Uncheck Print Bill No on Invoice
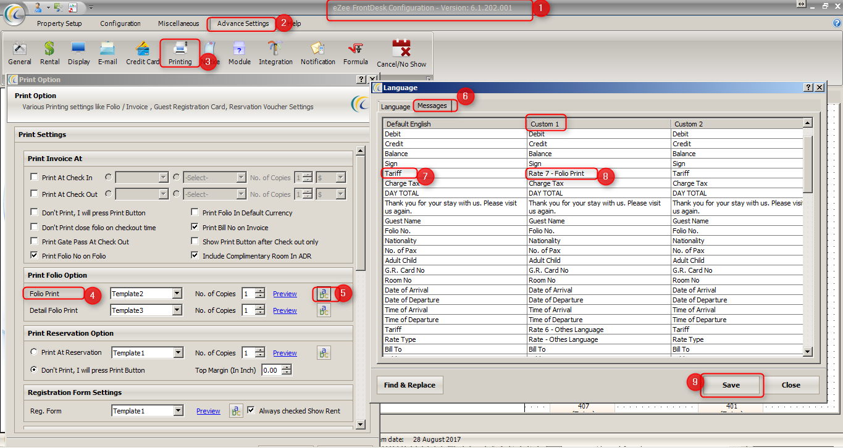The height and width of the screenshot is (448, 843). [x=195, y=228]
